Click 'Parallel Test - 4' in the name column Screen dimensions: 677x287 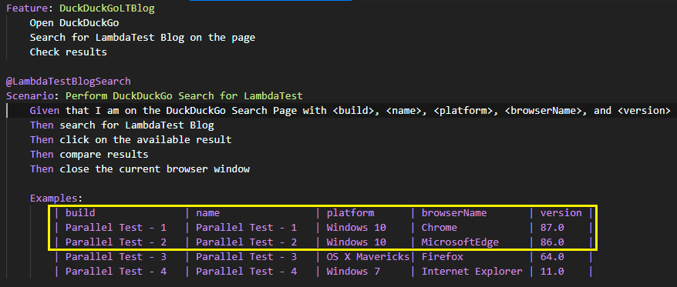246,272
